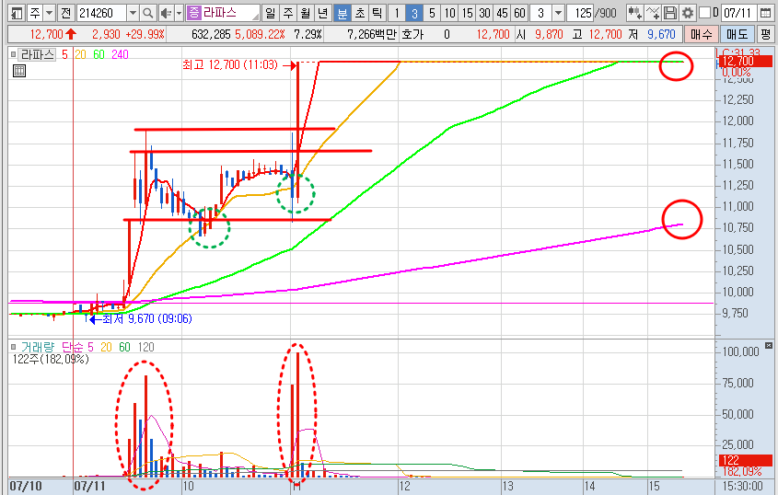Select the 5-minute interval button
Viewport: 778px width, 495px height.
point(432,13)
